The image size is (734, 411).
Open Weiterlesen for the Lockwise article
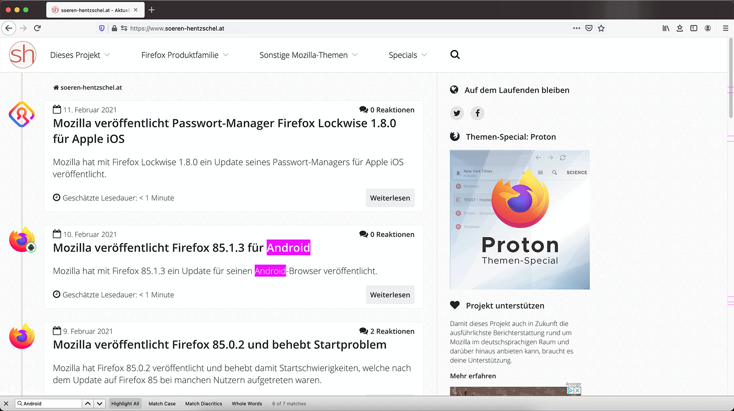click(x=390, y=198)
